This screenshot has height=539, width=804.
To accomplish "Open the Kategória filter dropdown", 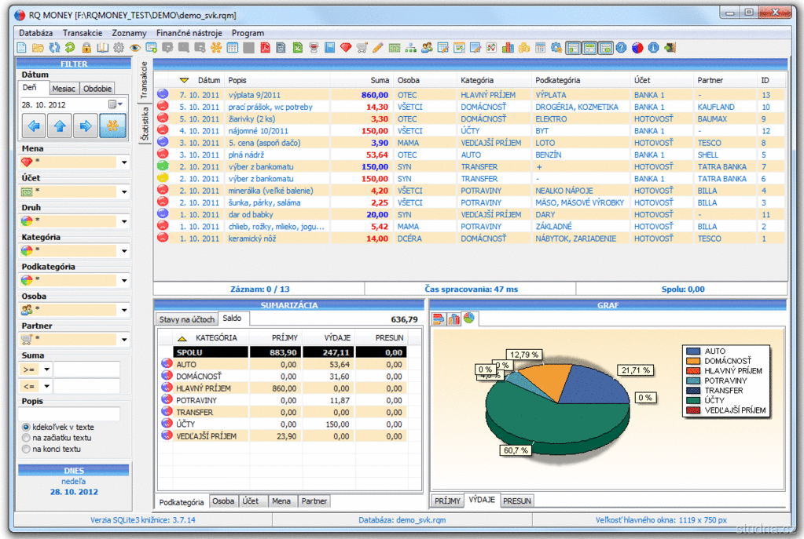I will pos(124,251).
